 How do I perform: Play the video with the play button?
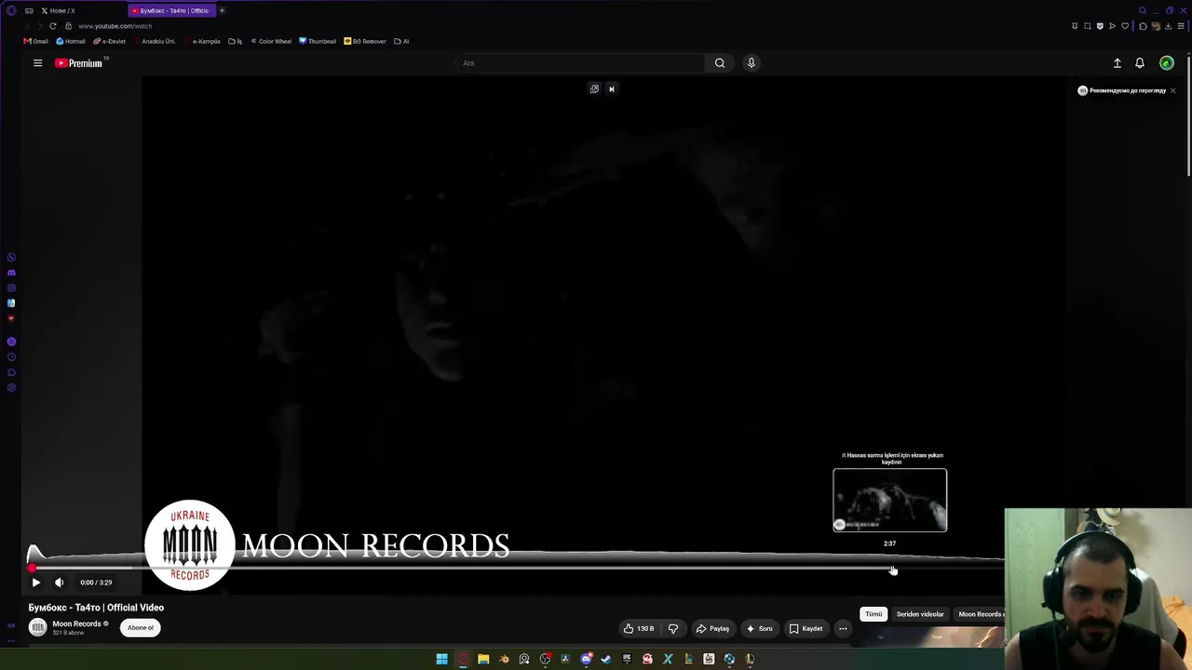35,583
